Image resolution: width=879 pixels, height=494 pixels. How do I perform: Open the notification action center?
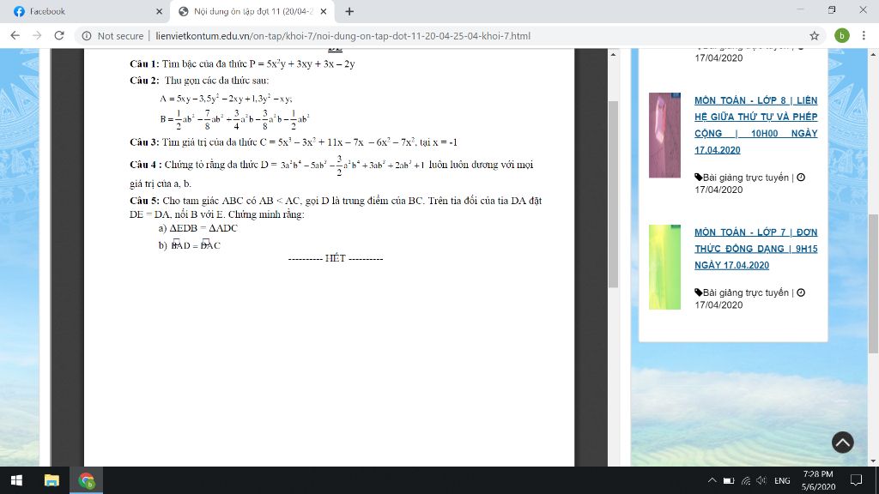point(856,480)
